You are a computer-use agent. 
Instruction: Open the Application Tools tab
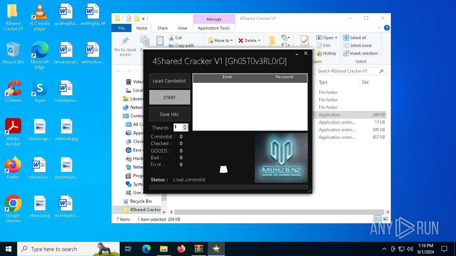214,28
